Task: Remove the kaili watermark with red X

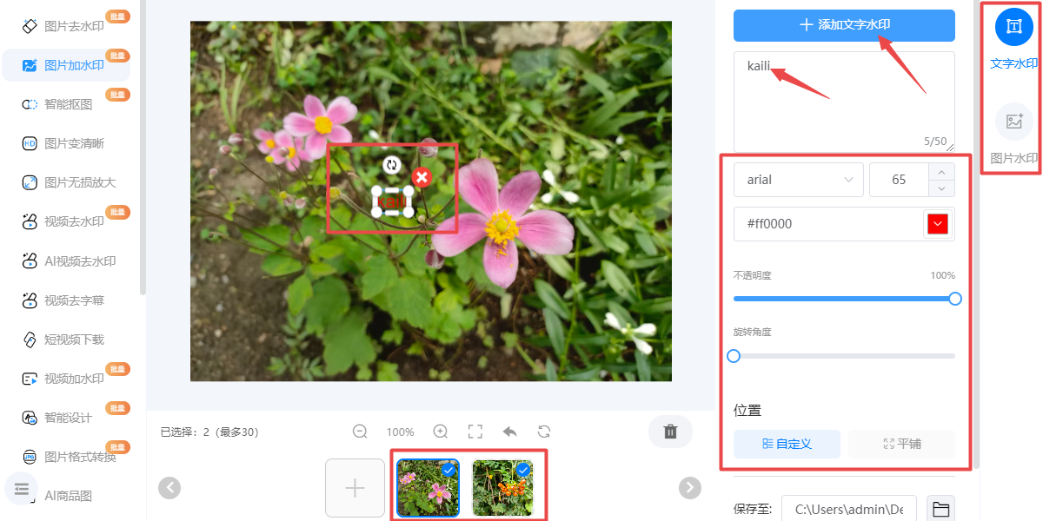Action: pos(422,177)
